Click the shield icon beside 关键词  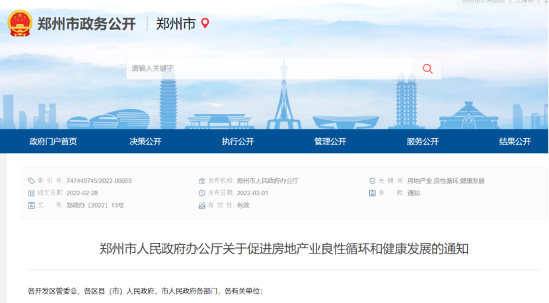coord(372,181)
